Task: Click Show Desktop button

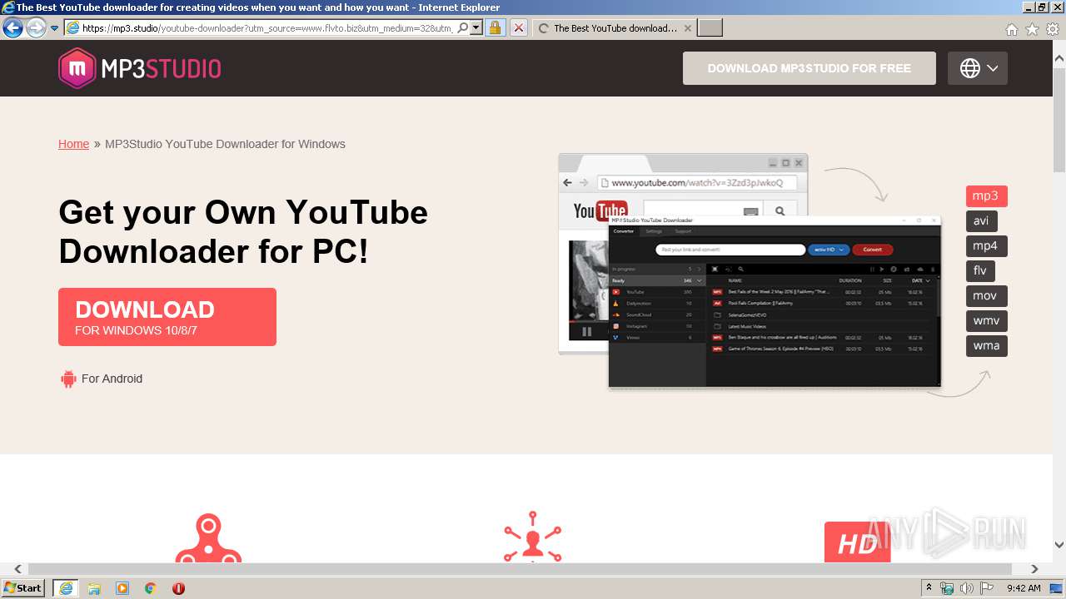Action: 1058,588
